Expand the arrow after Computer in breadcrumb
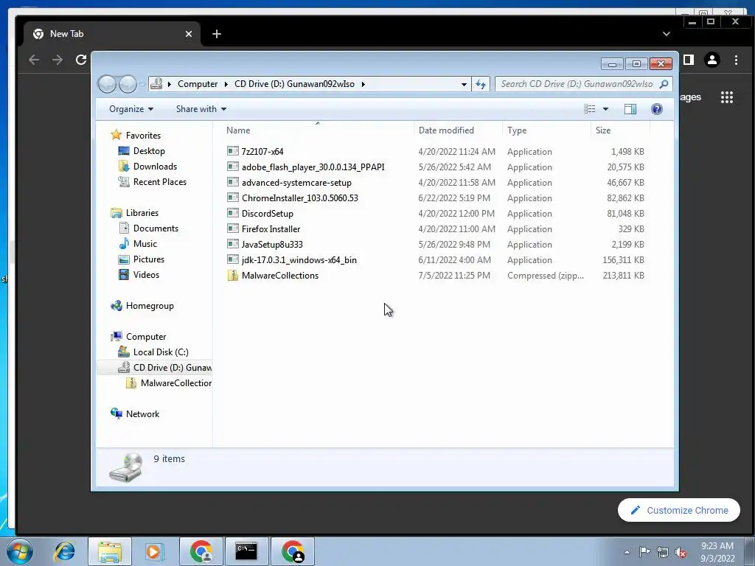The height and width of the screenshot is (566, 755). click(x=226, y=84)
